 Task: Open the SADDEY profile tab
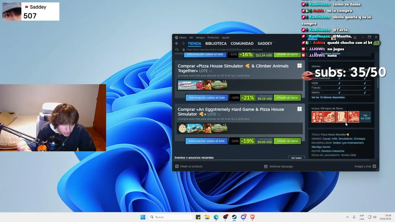click(265, 43)
